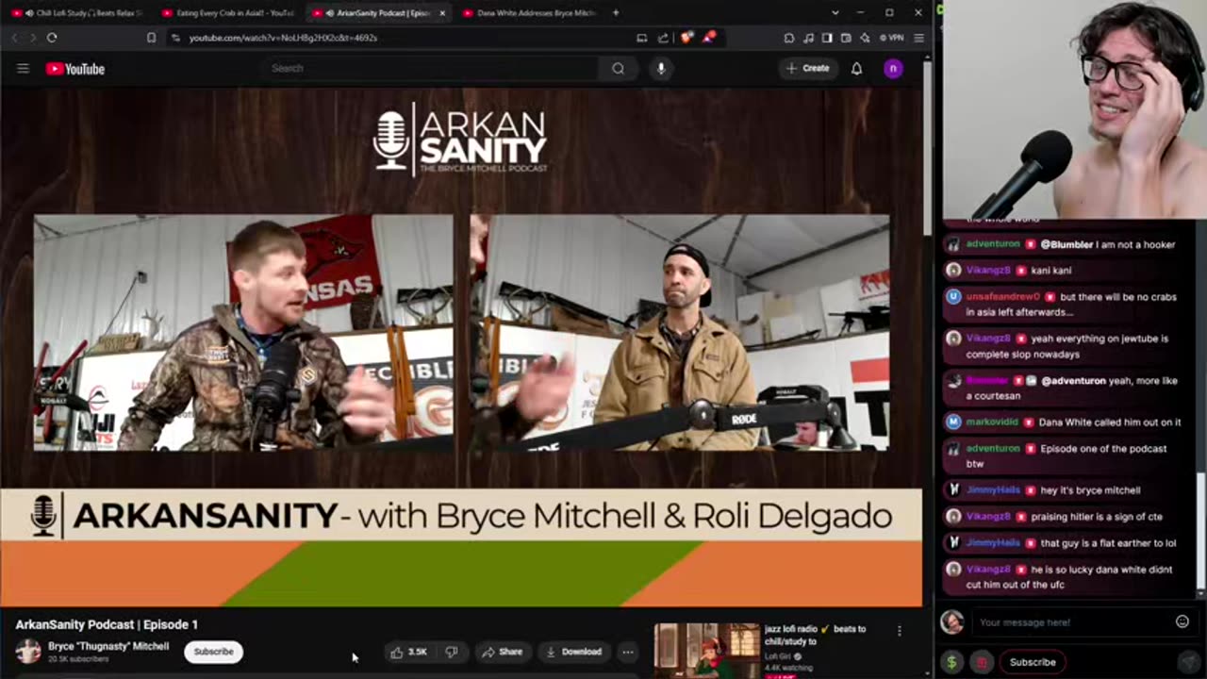Click the Subscribe button below stream chat
Screen dimensions: 1207x679
pos(1033,662)
